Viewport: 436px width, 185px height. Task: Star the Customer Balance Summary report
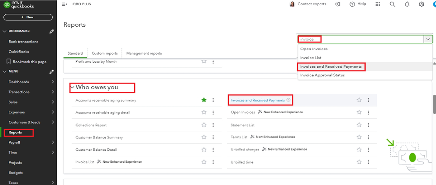pos(204,137)
